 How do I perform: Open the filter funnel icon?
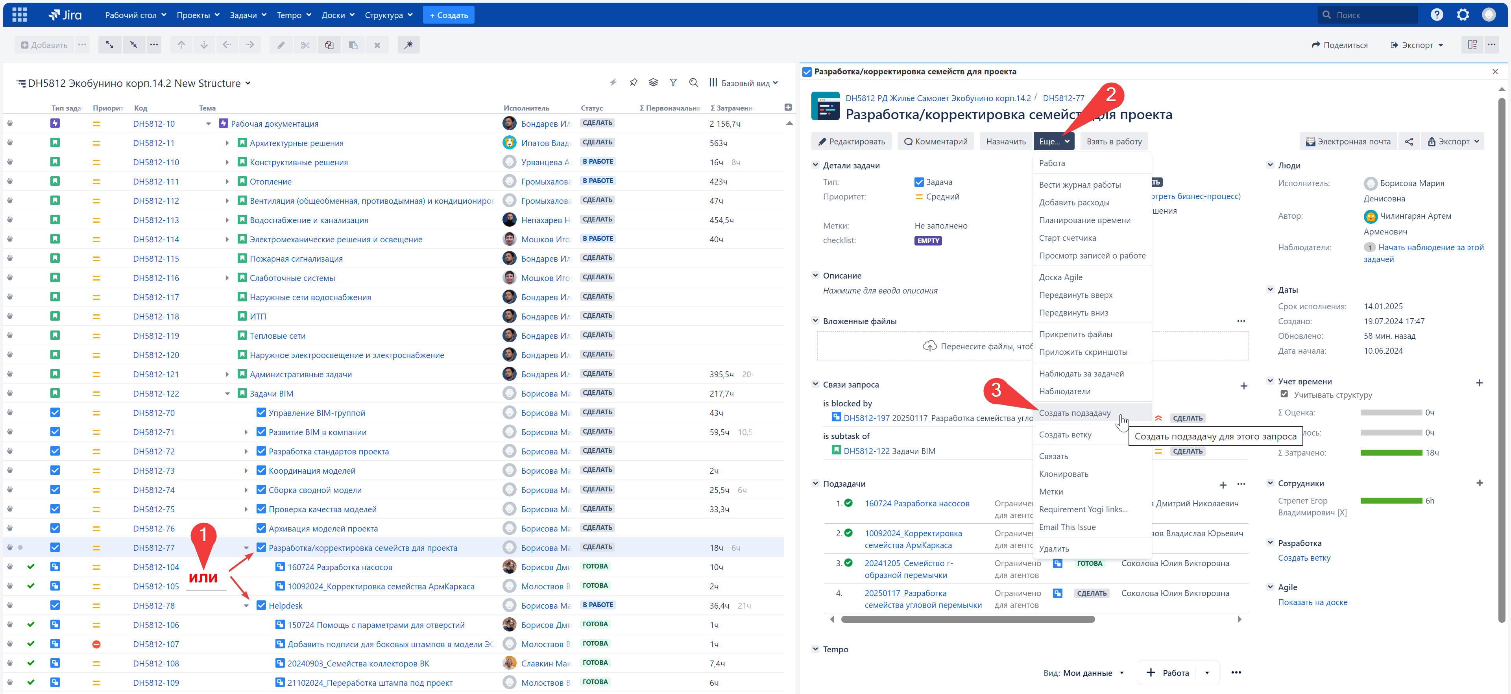coord(673,83)
